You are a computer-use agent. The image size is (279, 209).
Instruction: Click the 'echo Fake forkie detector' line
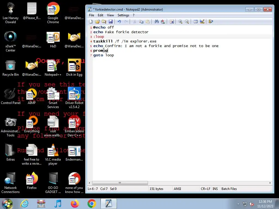tap(121, 32)
